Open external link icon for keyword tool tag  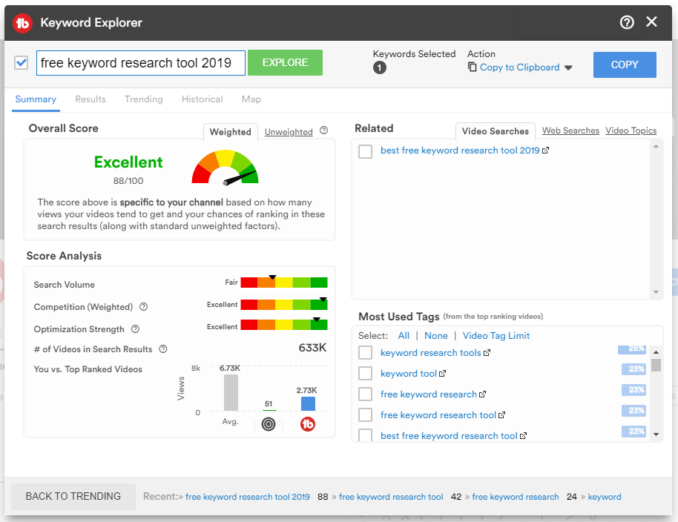click(x=443, y=374)
